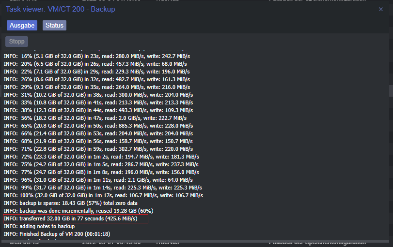Image resolution: width=393 pixels, height=247 pixels.
Task: Select the log line at 1m 2s
Action: coord(101,157)
